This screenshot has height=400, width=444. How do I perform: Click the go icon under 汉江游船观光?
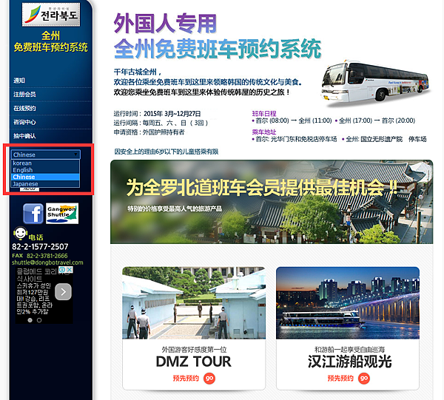click(x=364, y=379)
